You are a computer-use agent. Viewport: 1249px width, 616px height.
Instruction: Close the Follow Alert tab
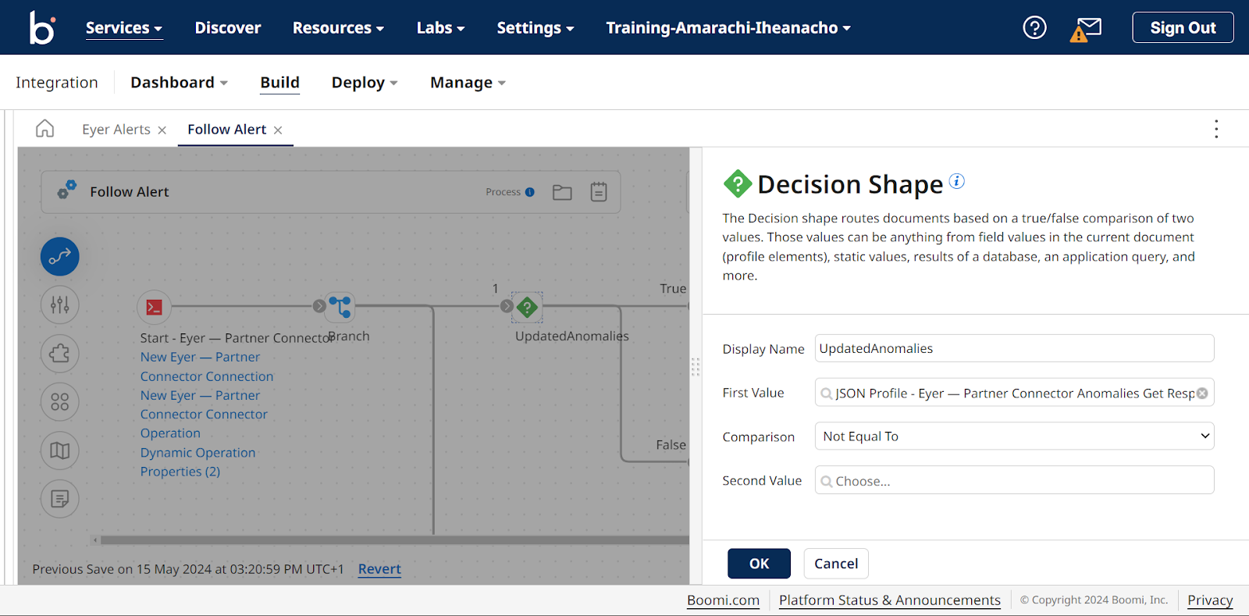pos(278,130)
